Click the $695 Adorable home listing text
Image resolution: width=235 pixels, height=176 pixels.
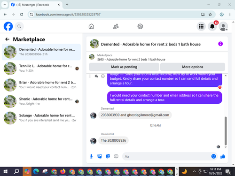tap(131, 60)
